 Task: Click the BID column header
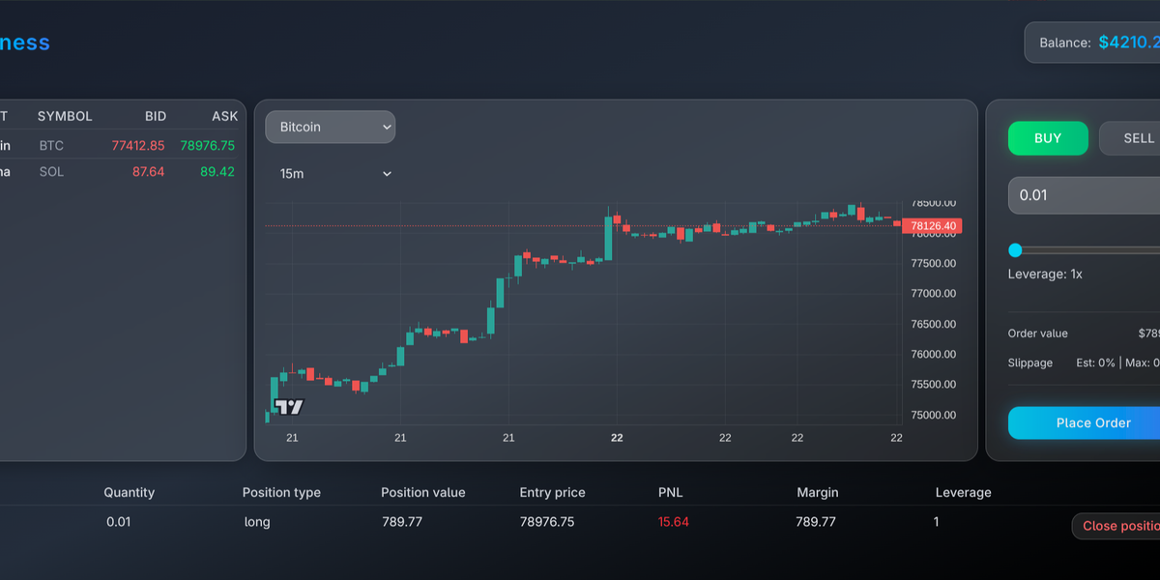tap(156, 116)
